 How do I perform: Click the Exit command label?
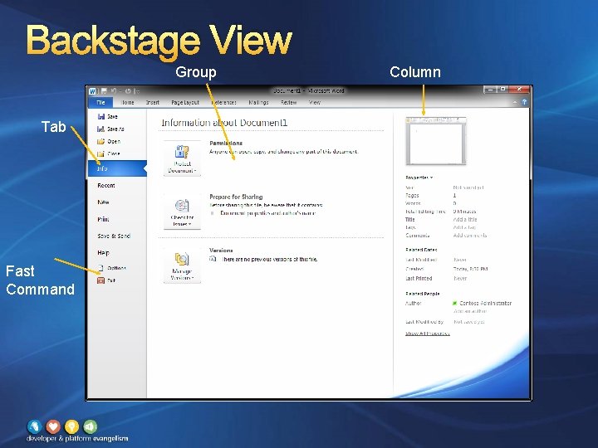point(111,280)
